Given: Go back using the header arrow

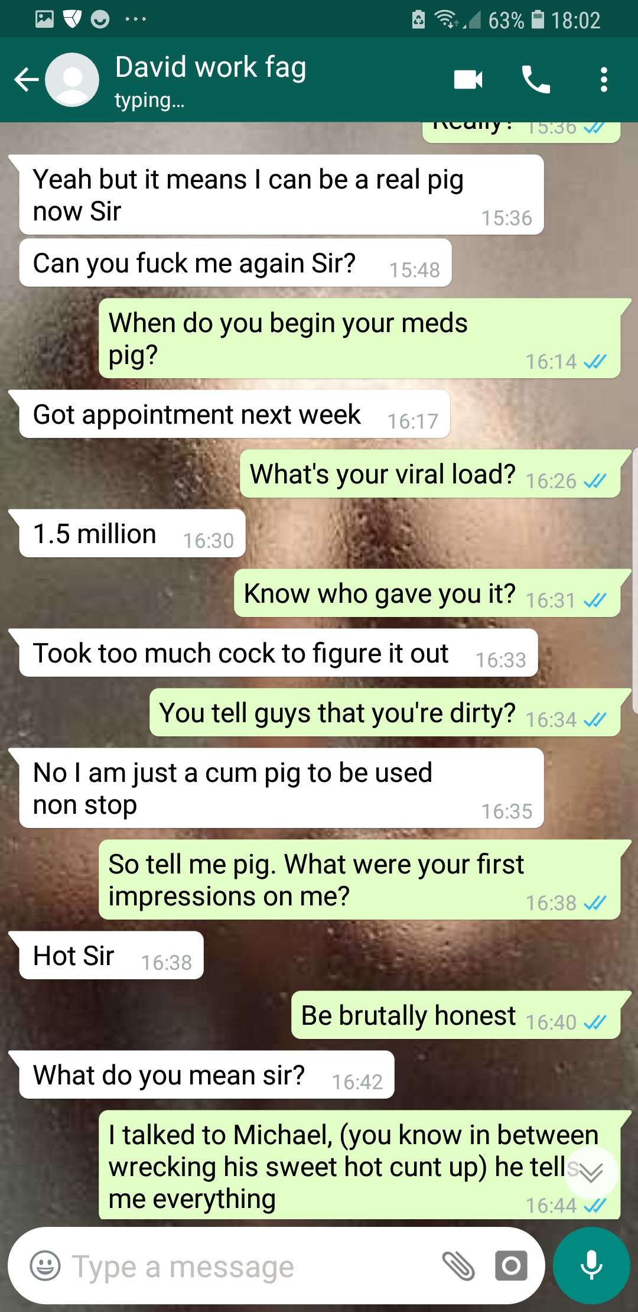Looking at the screenshot, I should [27, 80].
